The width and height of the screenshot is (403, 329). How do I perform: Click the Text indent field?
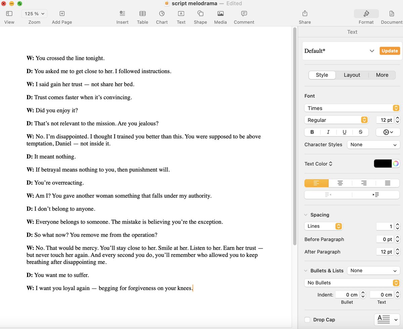[382, 295]
